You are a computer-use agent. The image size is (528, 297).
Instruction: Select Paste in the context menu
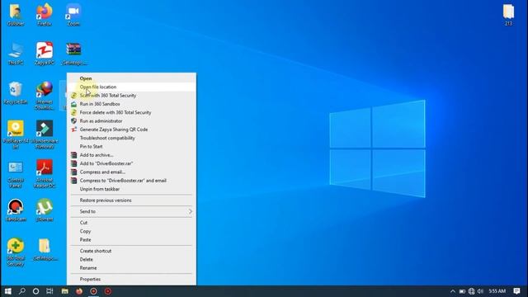click(x=131, y=240)
